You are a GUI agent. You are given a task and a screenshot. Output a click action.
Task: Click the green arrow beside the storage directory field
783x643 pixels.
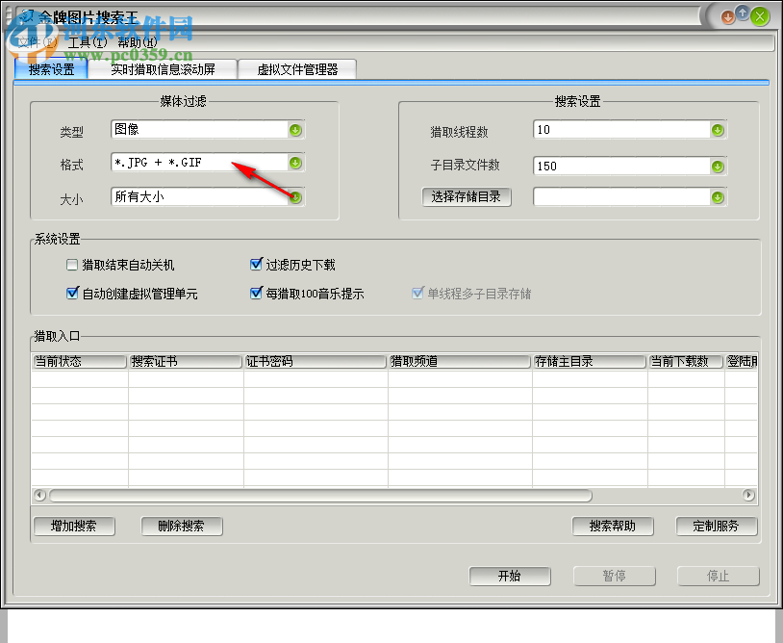[x=717, y=197]
